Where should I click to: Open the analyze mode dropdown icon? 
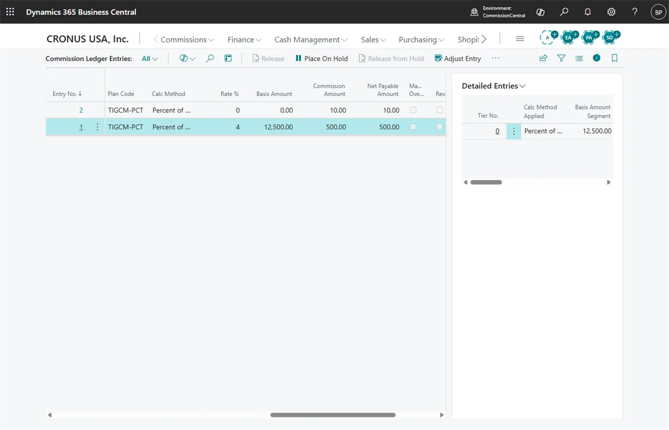tap(187, 58)
